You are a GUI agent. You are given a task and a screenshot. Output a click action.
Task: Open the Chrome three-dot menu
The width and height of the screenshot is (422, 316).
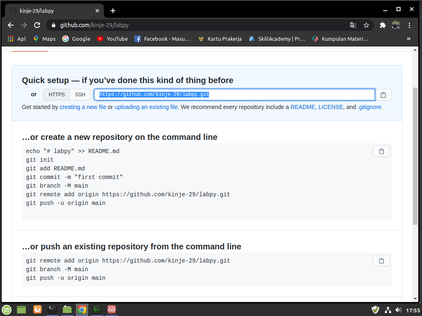click(409, 25)
